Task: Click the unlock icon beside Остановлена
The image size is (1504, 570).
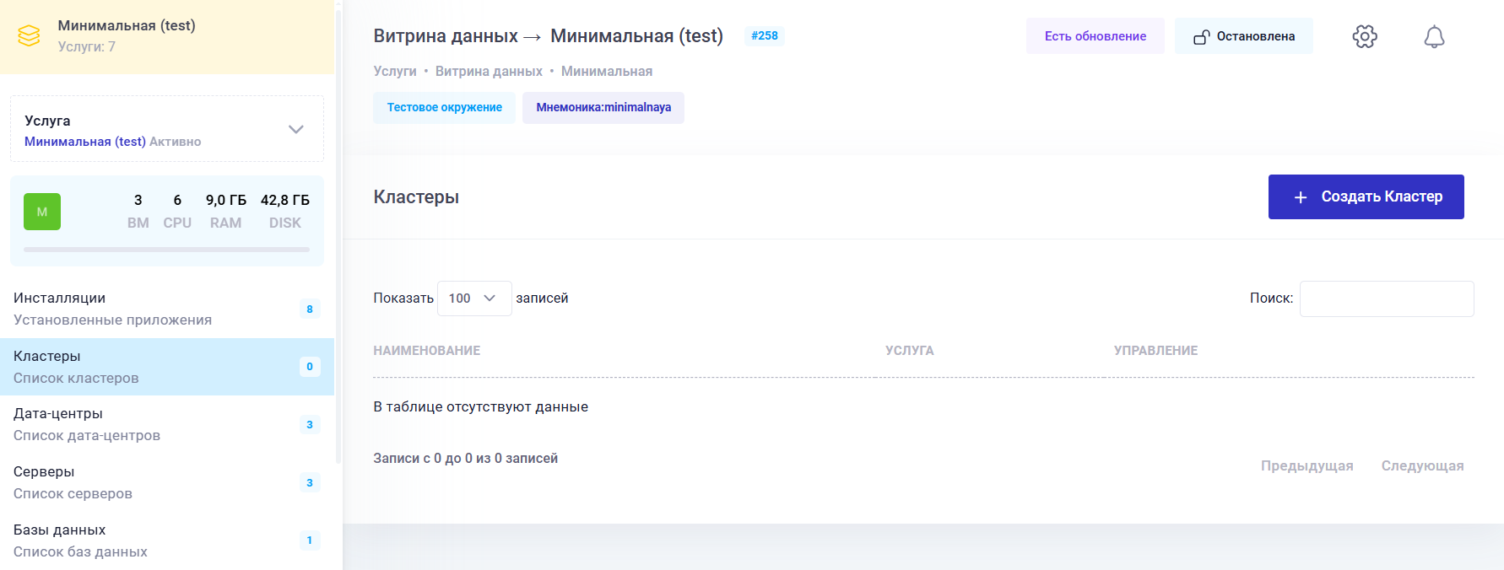Action: pos(1201,36)
